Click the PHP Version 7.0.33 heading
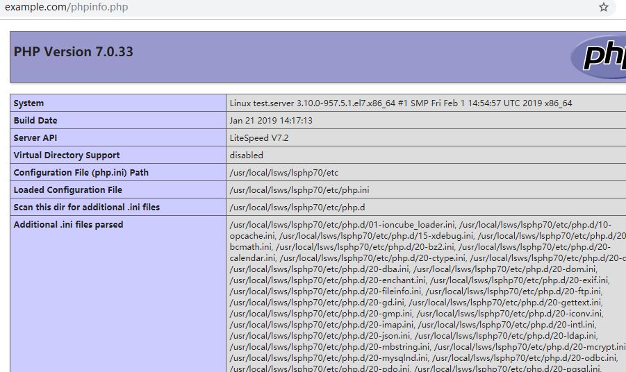This screenshot has height=372, width=626. (74, 52)
